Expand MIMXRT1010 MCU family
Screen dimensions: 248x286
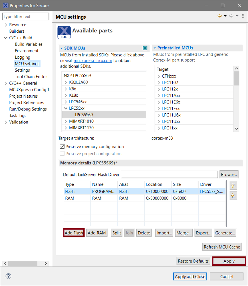tap(66, 121)
